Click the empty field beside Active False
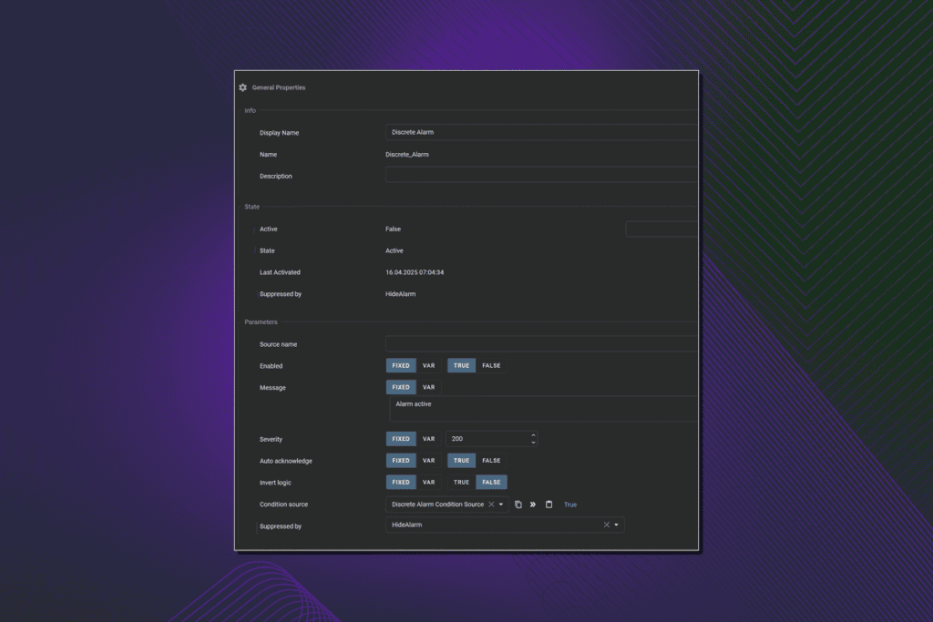The width and height of the screenshot is (933, 622). pyautogui.click(x=661, y=229)
